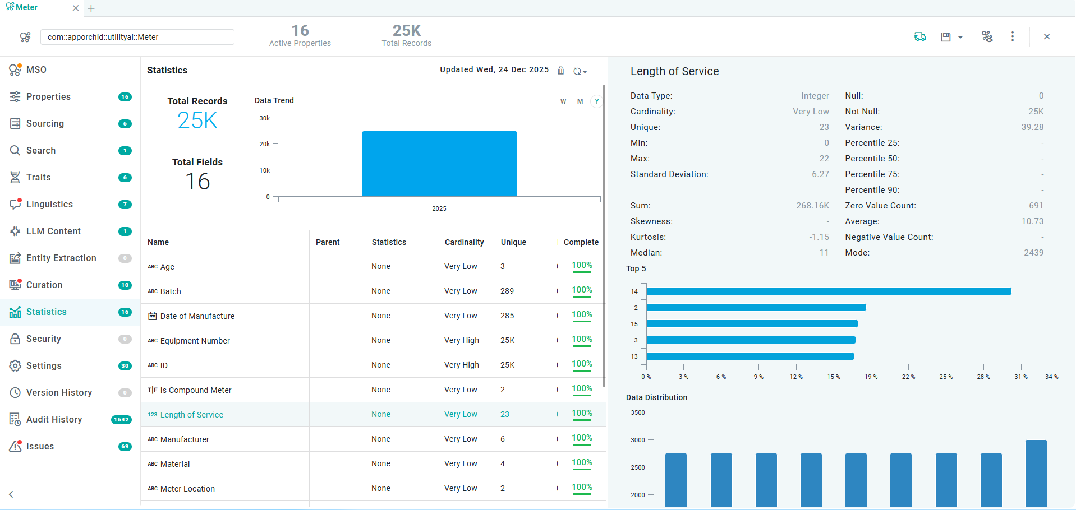This screenshot has width=1076, height=510.
Task: Expand the save options dropdown arrow
Action: click(x=960, y=38)
